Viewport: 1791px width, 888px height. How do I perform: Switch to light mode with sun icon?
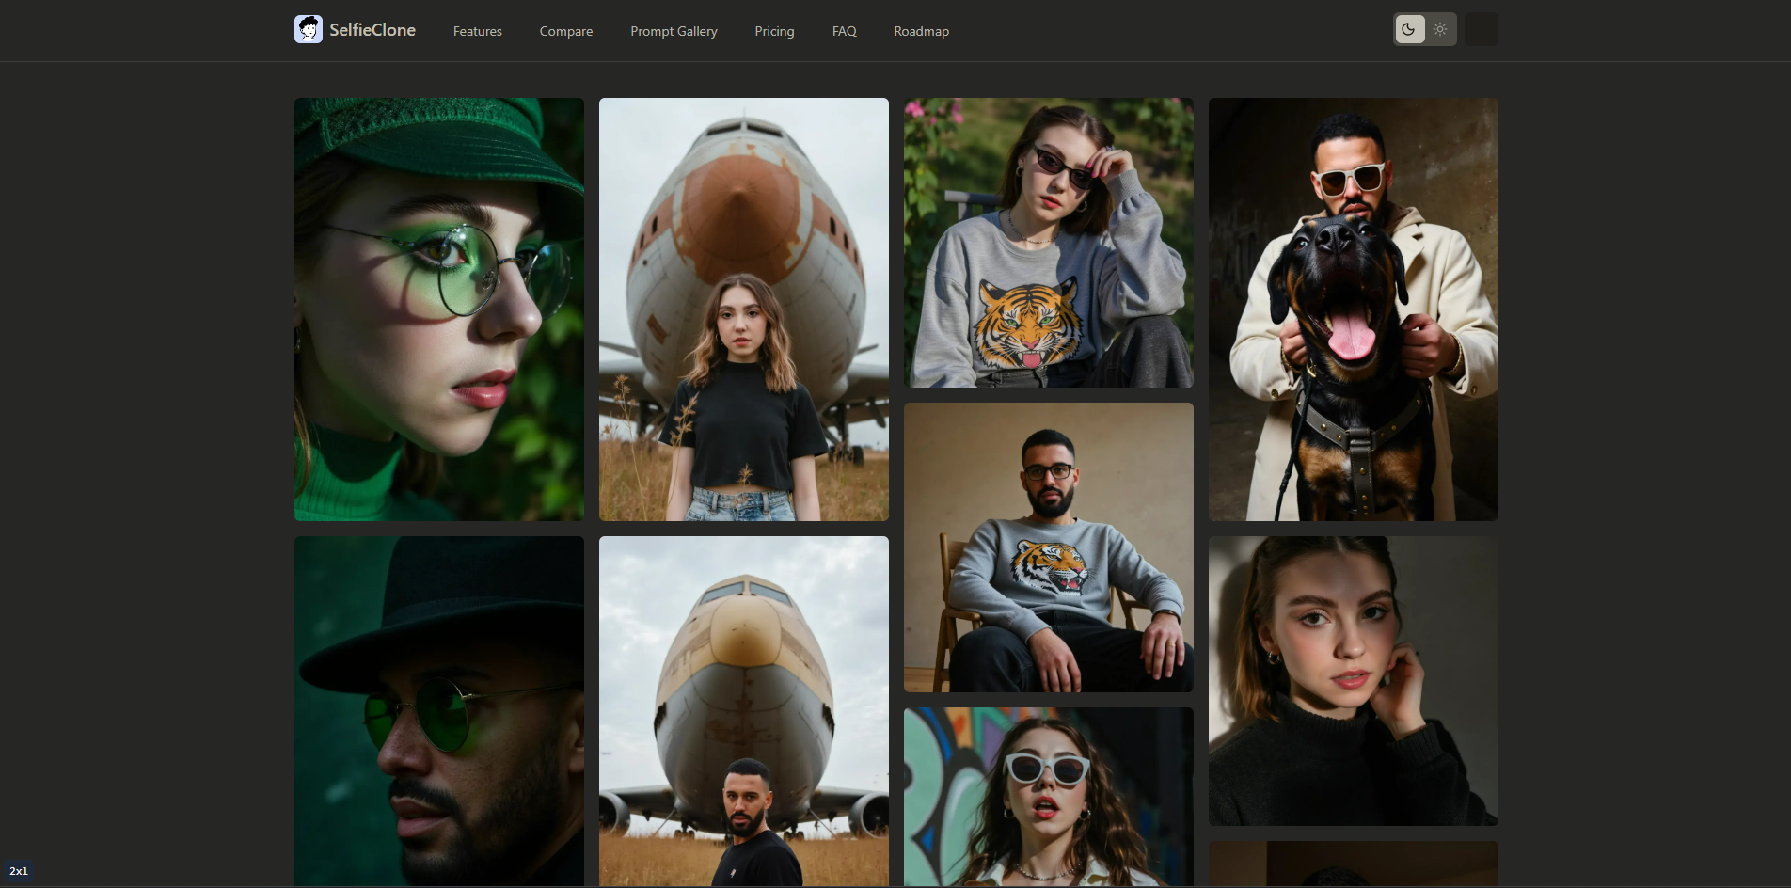[x=1440, y=29]
